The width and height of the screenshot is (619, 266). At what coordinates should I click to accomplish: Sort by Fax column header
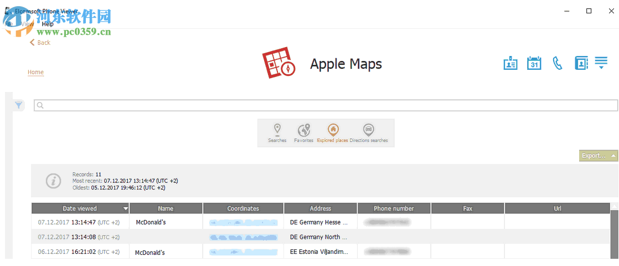click(x=467, y=208)
